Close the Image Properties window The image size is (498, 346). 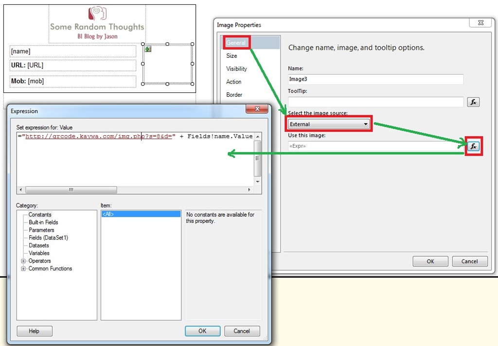coord(481,22)
